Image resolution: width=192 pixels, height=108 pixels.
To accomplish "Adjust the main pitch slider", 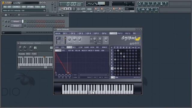I will pos(55,7).
